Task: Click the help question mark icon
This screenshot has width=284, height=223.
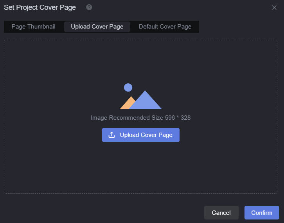Action: pyautogui.click(x=89, y=7)
